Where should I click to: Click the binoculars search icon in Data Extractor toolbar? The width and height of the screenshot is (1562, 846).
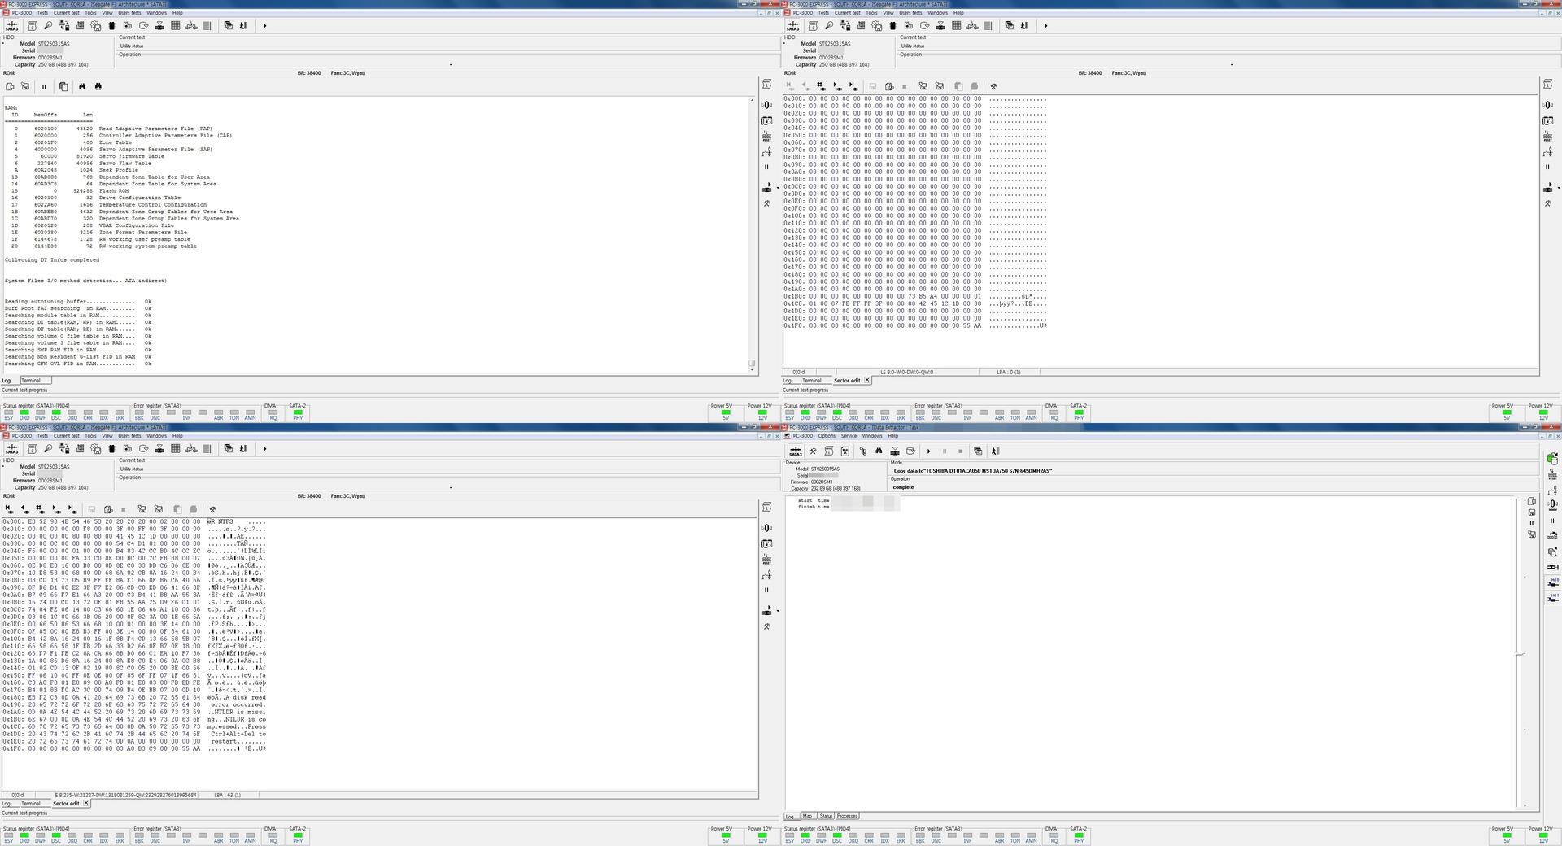(x=879, y=451)
